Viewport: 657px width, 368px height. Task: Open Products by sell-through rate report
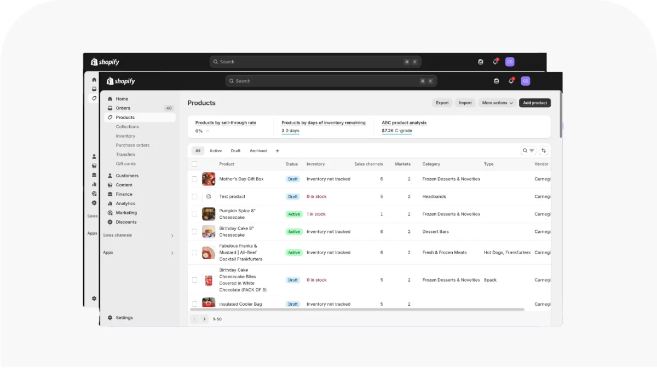(x=226, y=123)
